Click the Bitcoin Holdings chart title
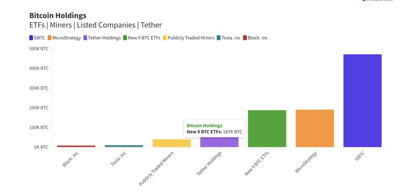The width and height of the screenshot is (410, 191). tap(58, 15)
